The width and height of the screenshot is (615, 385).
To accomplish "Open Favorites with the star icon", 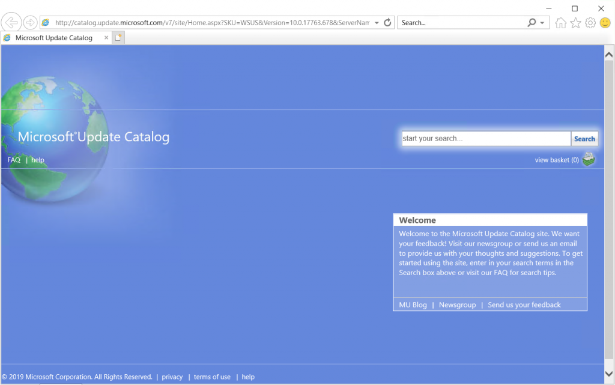I will coord(575,23).
